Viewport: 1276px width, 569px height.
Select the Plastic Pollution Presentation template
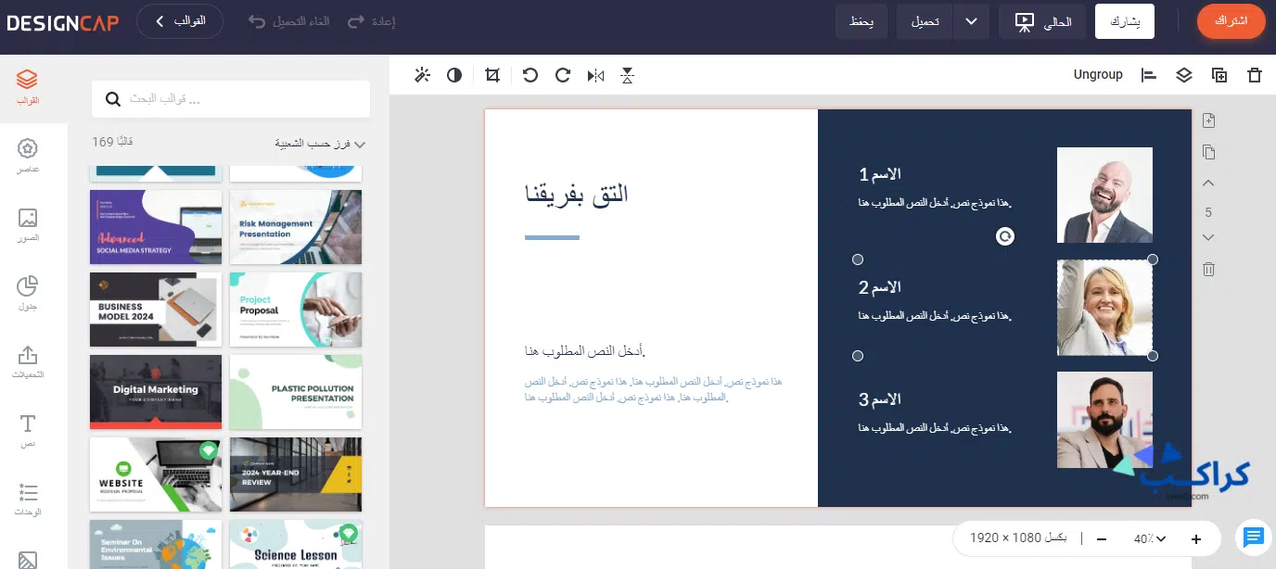[x=296, y=392]
